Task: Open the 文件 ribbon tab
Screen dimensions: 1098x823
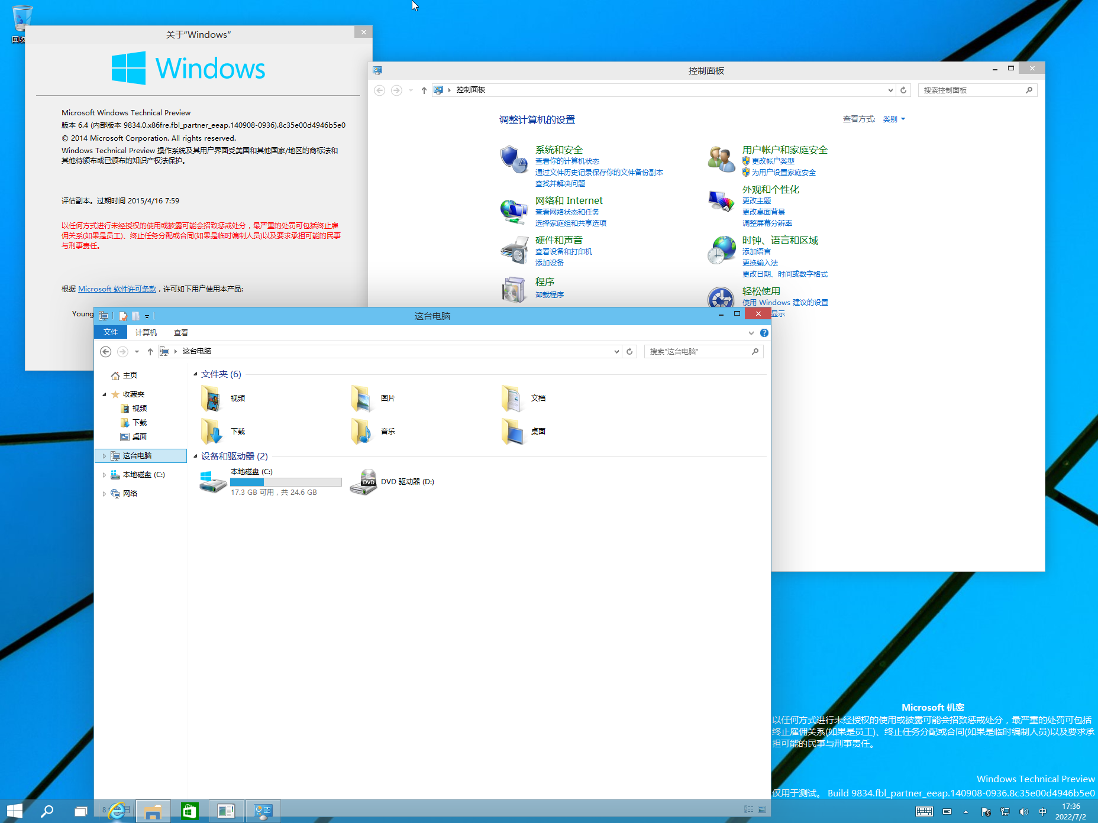Action: [111, 332]
